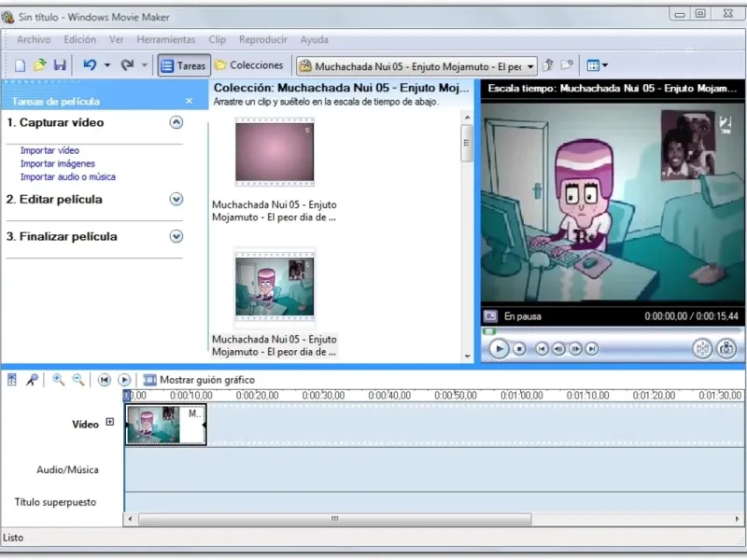Image resolution: width=747 pixels, height=560 pixels.
Task: Click the Importar audio o música link
Action: click(x=68, y=176)
